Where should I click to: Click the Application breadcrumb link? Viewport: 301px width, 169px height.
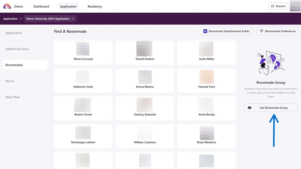tap(10, 19)
